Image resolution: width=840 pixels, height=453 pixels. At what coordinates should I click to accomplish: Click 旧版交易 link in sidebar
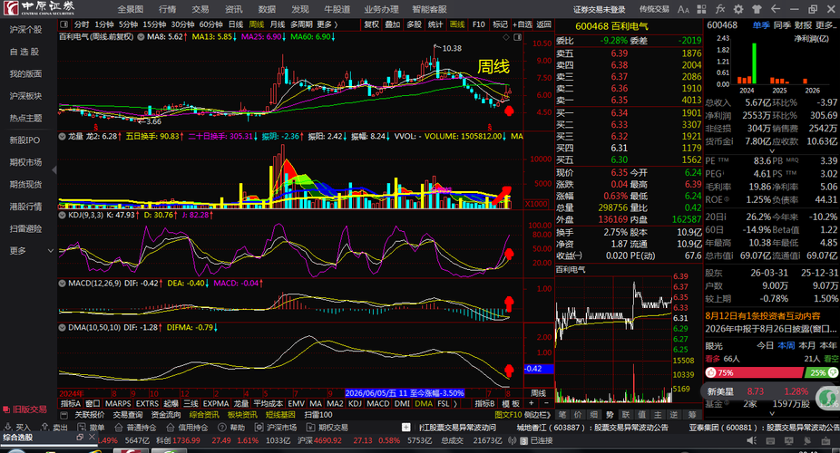(x=25, y=410)
